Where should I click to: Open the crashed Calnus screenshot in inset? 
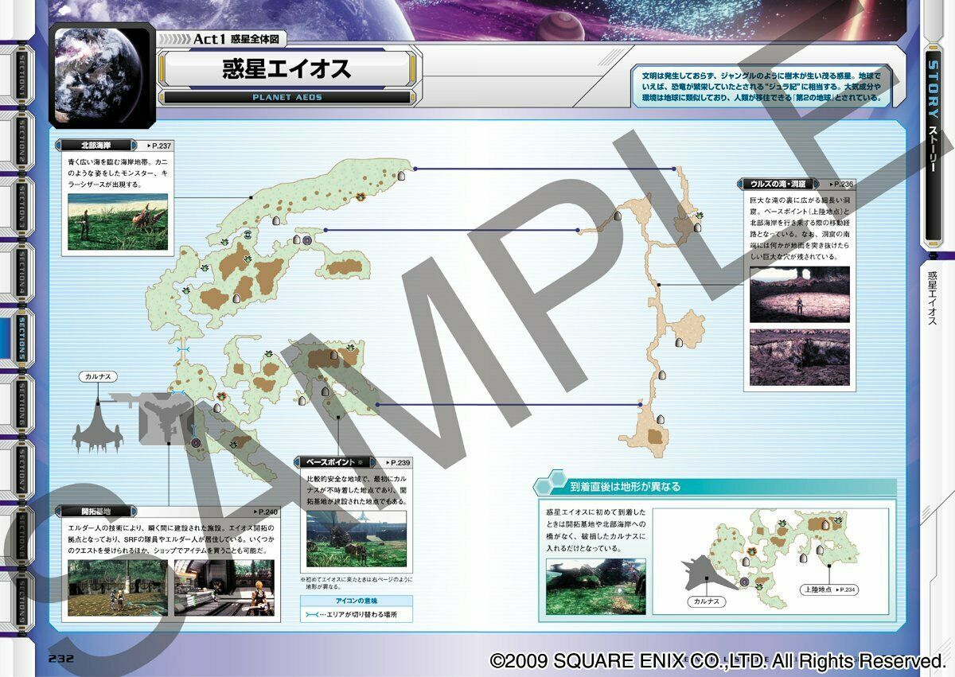(x=595, y=586)
